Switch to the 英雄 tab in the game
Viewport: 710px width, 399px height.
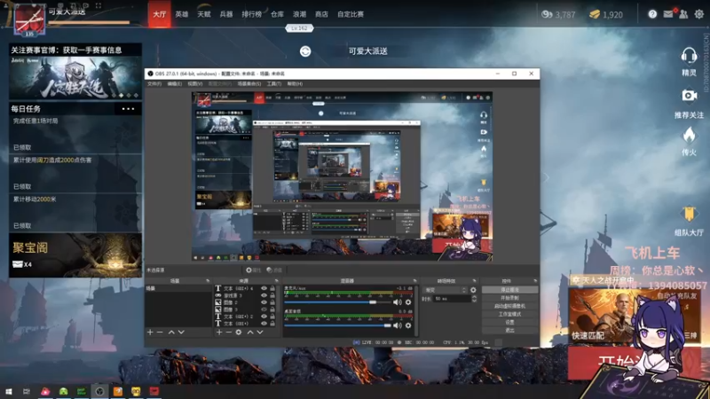click(182, 14)
